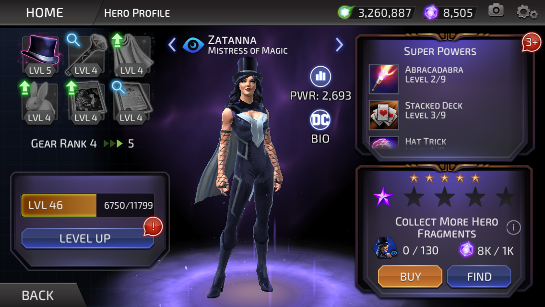Open the white rabbit gear slot

[x=39, y=102]
